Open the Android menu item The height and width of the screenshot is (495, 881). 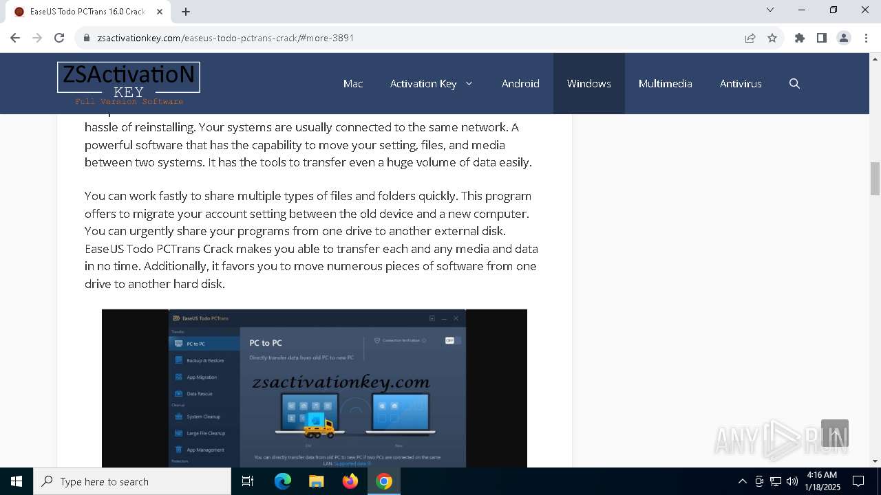pyautogui.click(x=520, y=83)
